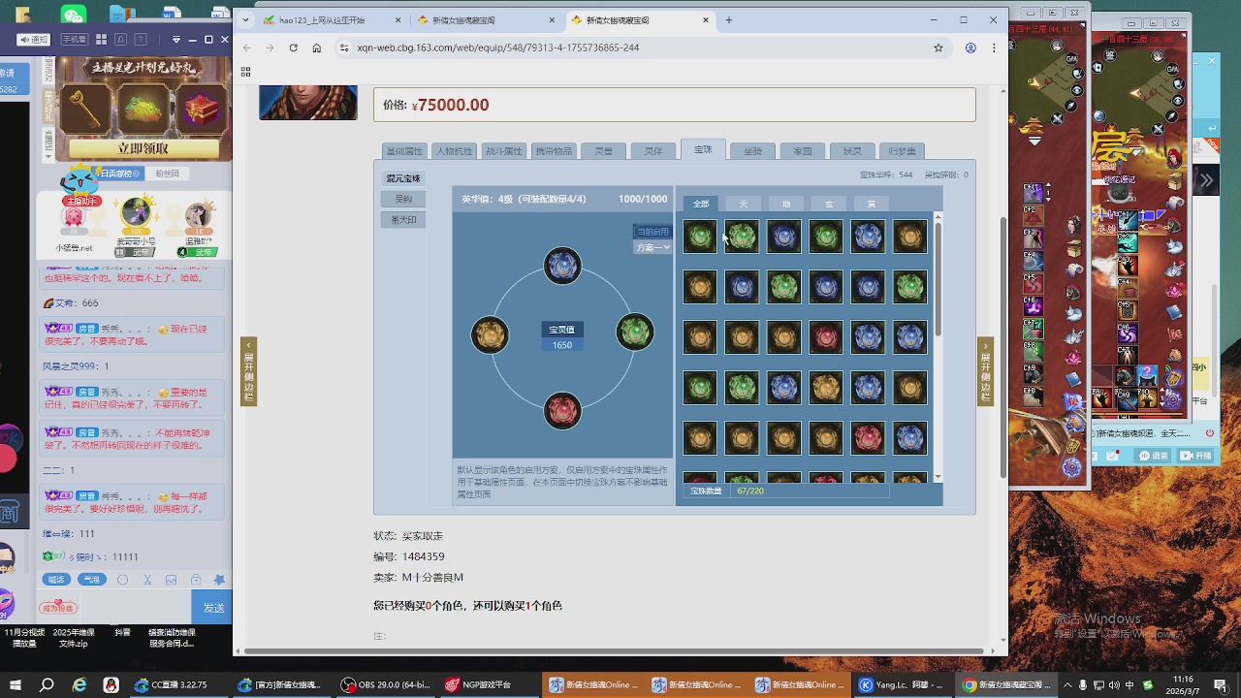
Task: Click the red gift box reward in the stream panel
Action: coord(203,109)
